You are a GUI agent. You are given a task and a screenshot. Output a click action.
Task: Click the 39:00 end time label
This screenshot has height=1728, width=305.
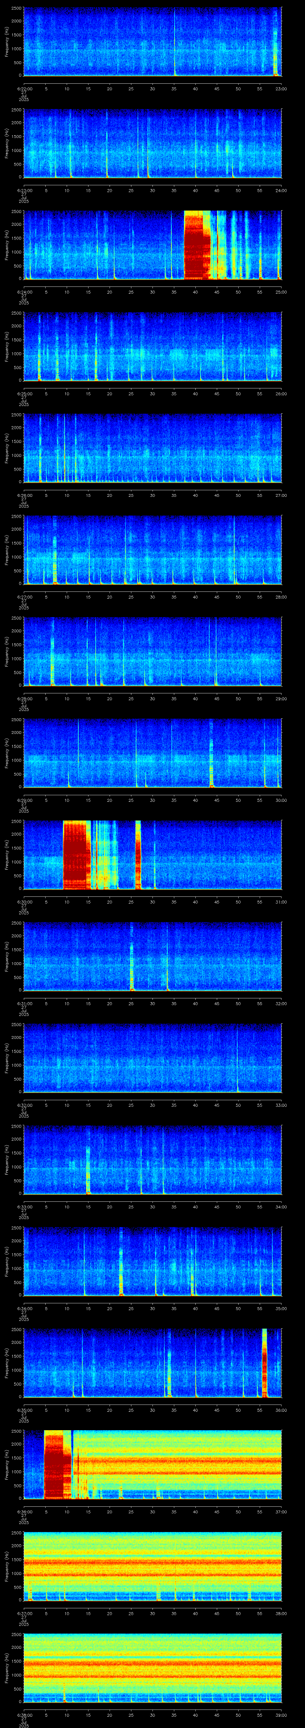281,1715
